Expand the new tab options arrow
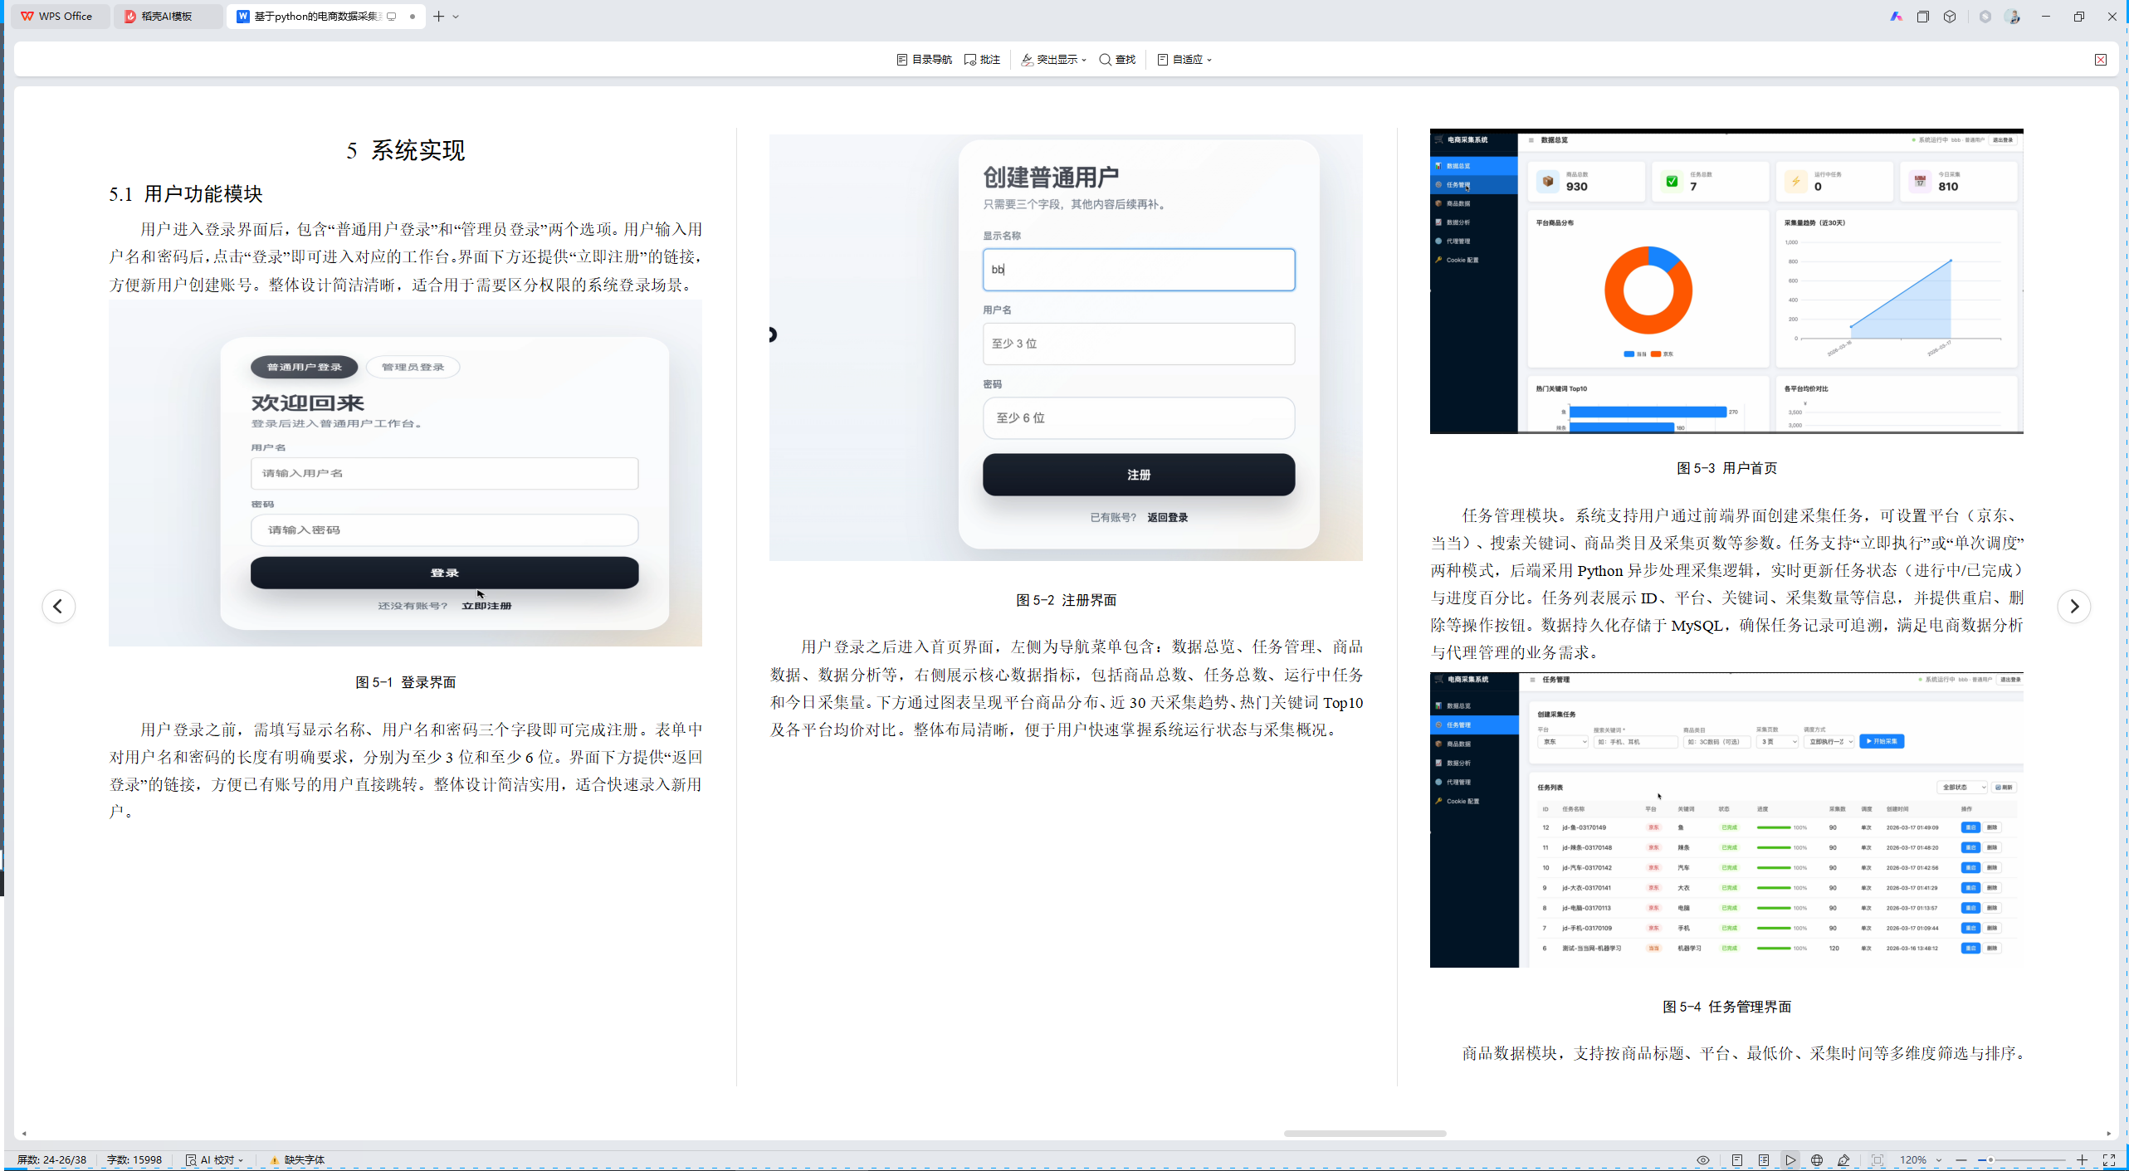2129x1171 pixels. pyautogui.click(x=456, y=17)
